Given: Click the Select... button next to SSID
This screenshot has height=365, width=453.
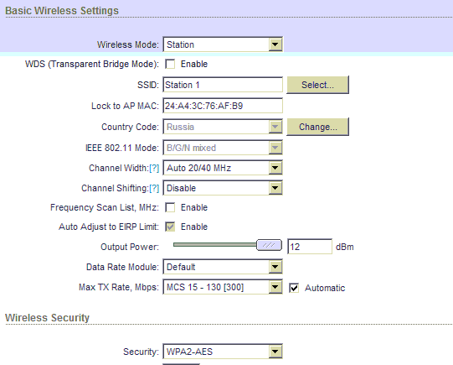Looking at the screenshot, I should point(318,85).
